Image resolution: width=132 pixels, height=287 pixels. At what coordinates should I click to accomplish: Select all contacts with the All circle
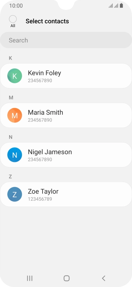coord(13,19)
